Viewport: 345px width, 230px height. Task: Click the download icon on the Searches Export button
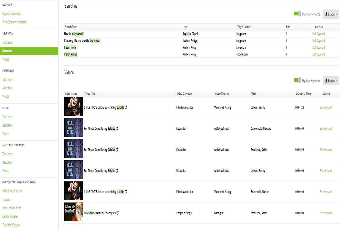pos(327,14)
